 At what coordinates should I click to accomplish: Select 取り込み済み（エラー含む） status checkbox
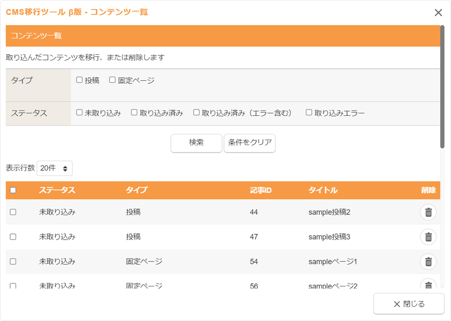point(196,113)
